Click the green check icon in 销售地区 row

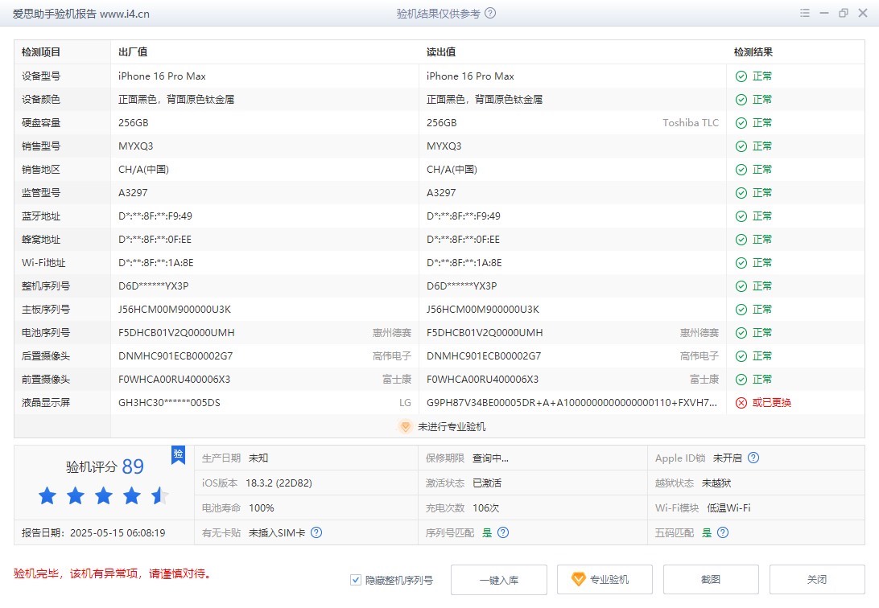pos(741,170)
